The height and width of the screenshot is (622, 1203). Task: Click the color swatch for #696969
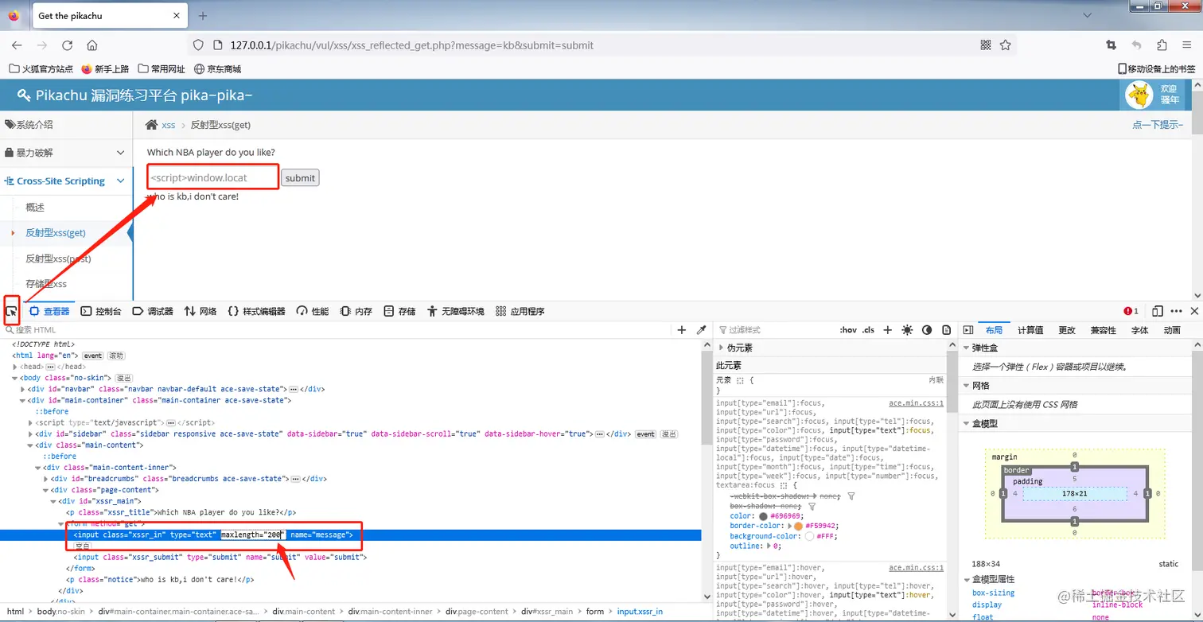tap(764, 516)
